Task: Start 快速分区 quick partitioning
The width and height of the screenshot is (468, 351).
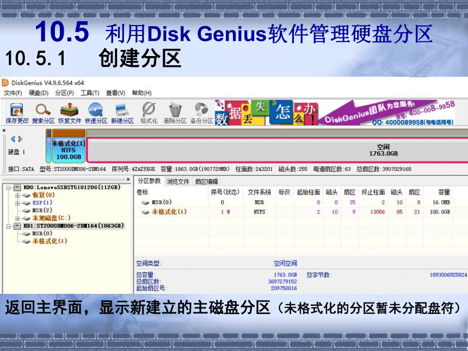Action: click(96, 113)
